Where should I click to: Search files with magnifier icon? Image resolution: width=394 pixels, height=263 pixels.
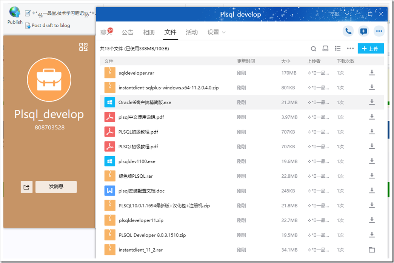[313, 48]
